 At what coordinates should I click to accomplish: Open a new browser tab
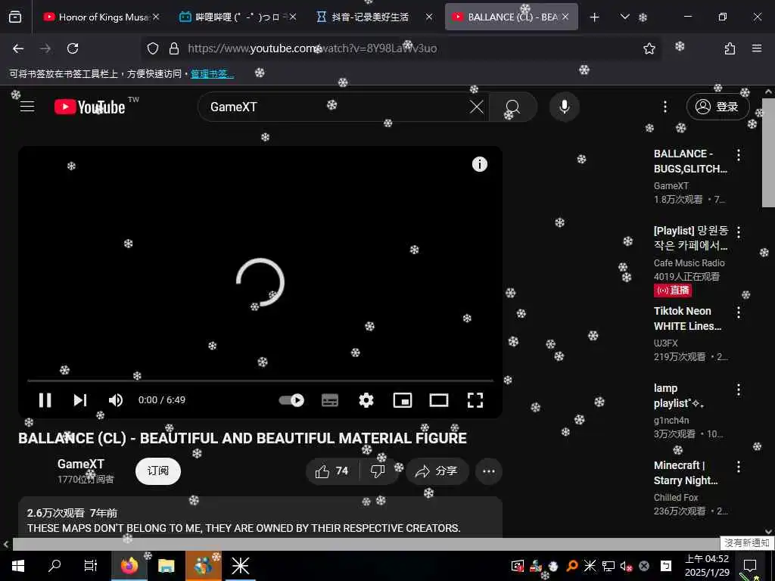pyautogui.click(x=595, y=17)
